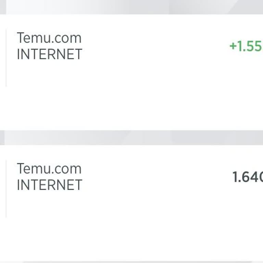Click the gray header strip above top card
The height and width of the screenshot is (263, 263).
131,7
